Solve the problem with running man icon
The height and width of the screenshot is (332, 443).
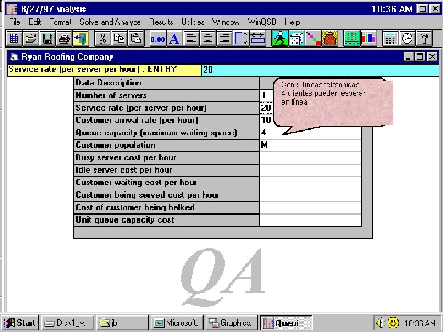[x=280, y=38]
